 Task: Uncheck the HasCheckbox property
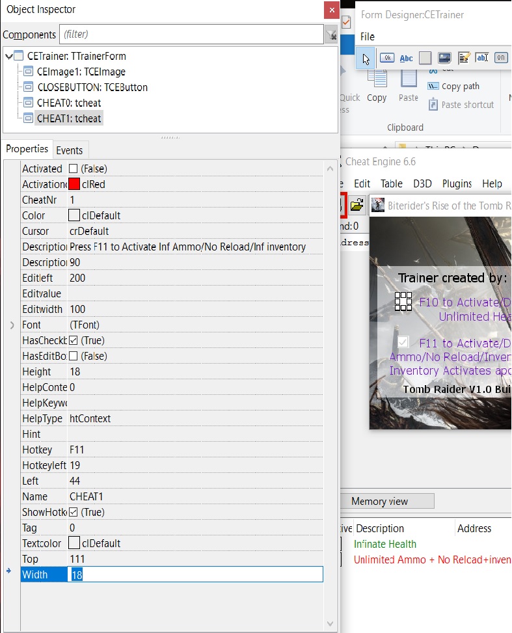click(74, 341)
